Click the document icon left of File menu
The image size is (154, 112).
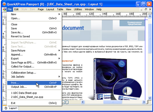pos(4,9)
